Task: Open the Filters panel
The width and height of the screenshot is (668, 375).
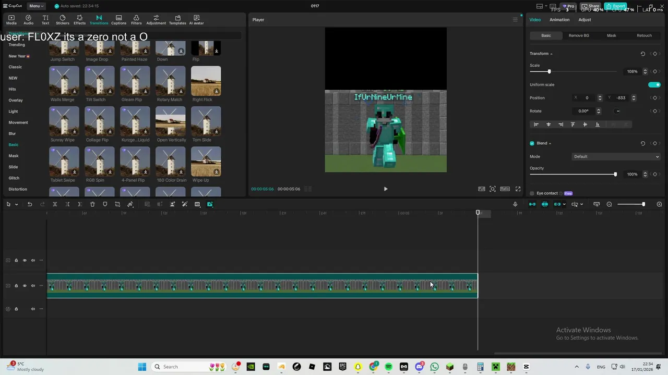Action: (136, 20)
